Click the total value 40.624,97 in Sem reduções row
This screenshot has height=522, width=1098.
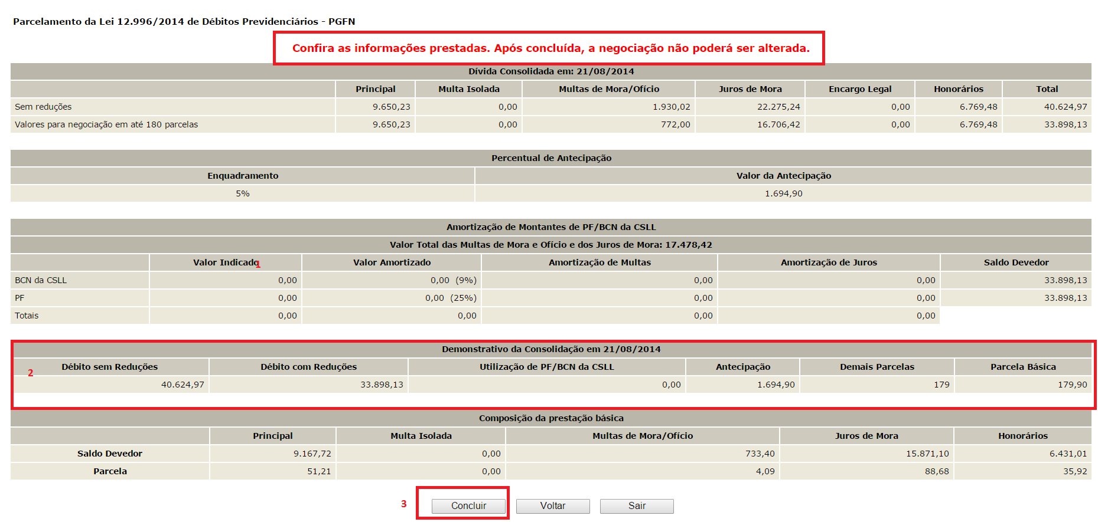tap(1066, 107)
